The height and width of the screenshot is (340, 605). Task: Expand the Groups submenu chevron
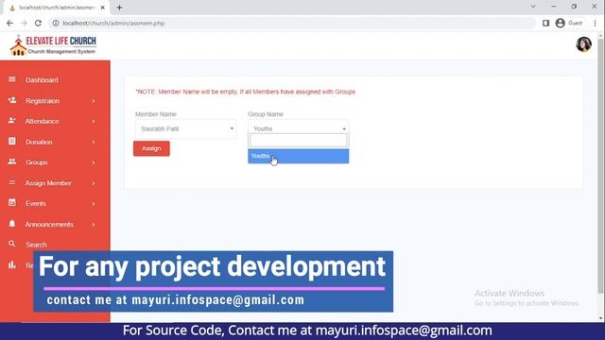pos(94,162)
